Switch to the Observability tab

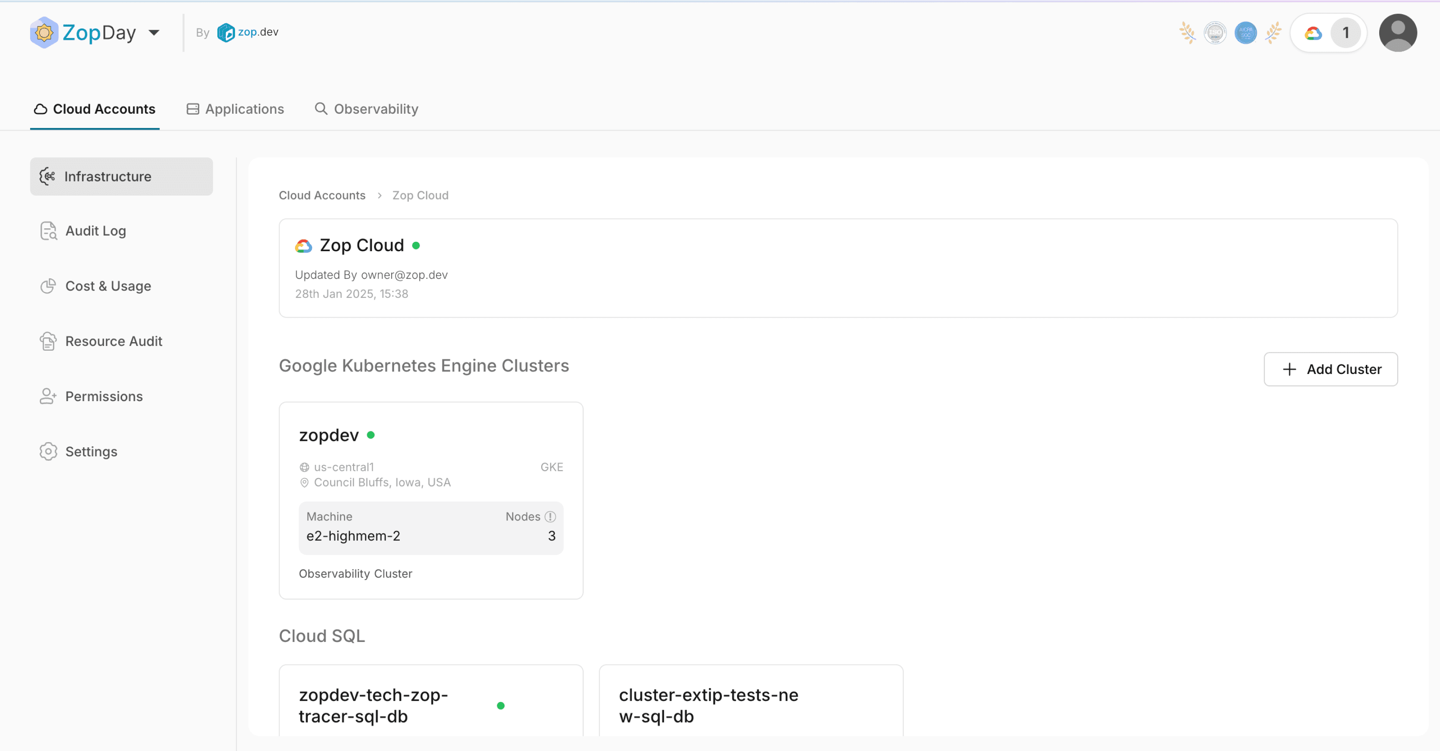click(367, 109)
